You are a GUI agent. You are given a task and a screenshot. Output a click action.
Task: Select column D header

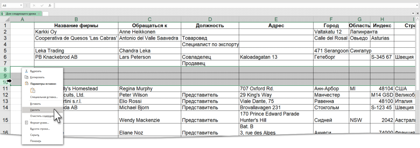pyautogui.click(x=210, y=19)
